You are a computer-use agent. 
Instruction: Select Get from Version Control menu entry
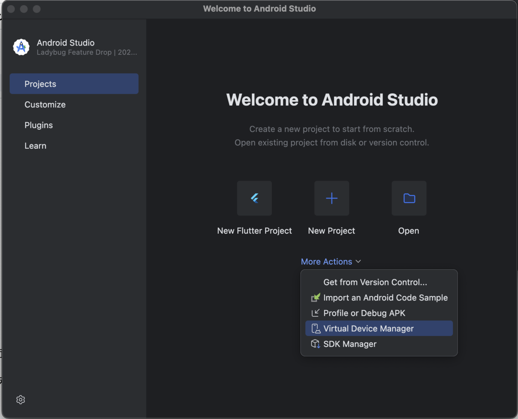click(x=379, y=282)
